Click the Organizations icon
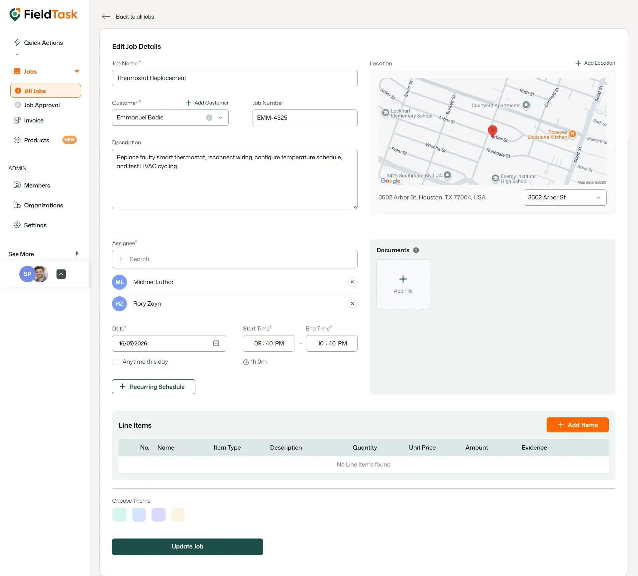The height and width of the screenshot is (576, 638). pyautogui.click(x=17, y=205)
